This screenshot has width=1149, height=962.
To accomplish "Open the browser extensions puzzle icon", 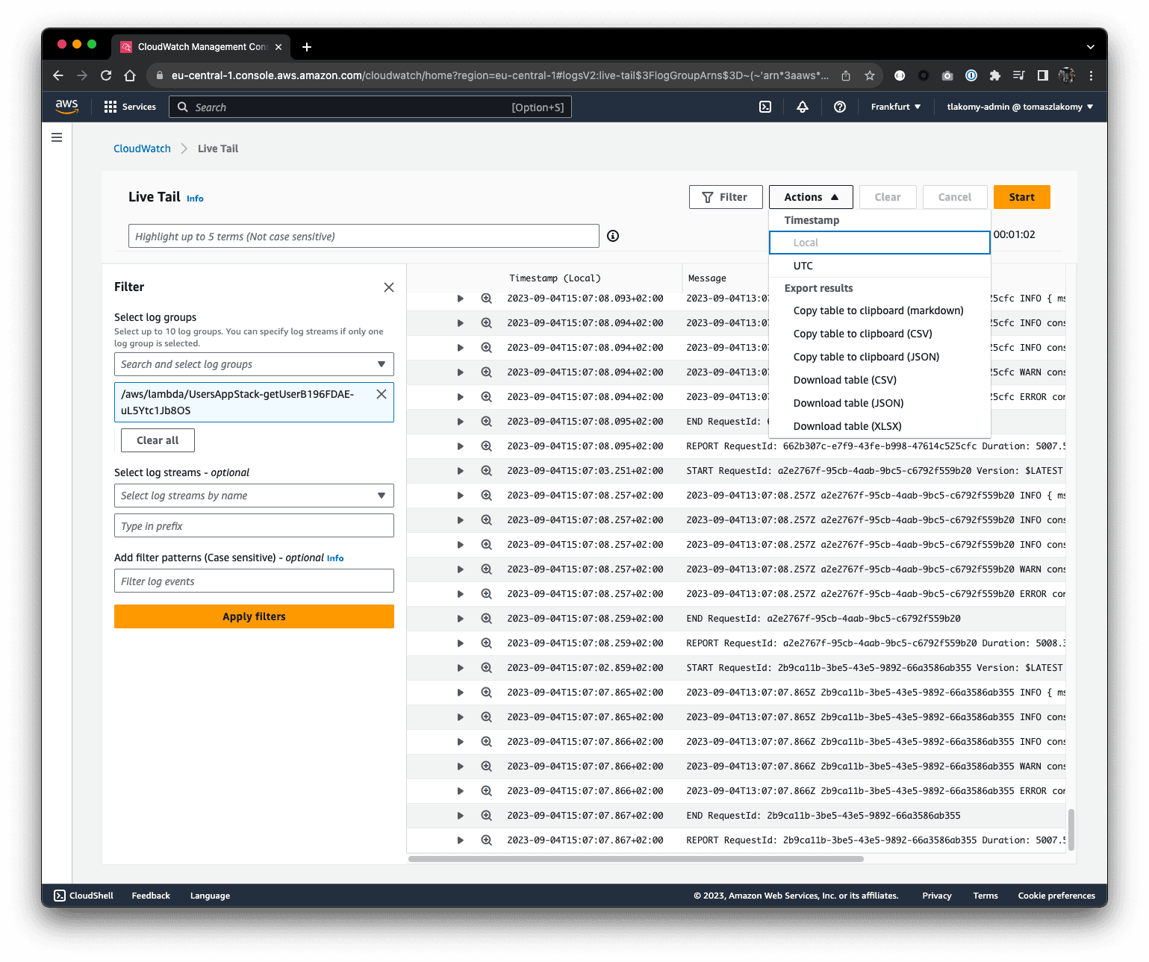I will tap(995, 75).
